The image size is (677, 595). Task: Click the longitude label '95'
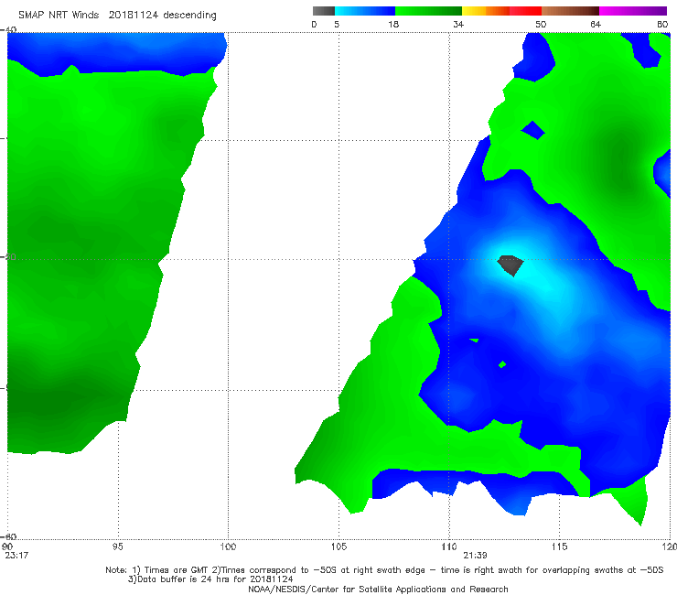[x=117, y=546]
